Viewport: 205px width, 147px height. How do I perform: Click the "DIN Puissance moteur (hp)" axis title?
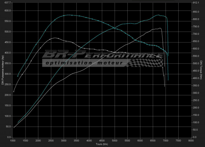pos(2,70)
